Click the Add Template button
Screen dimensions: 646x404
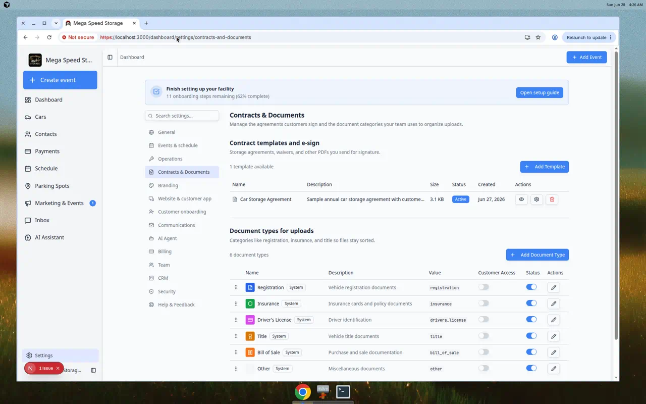click(x=545, y=167)
